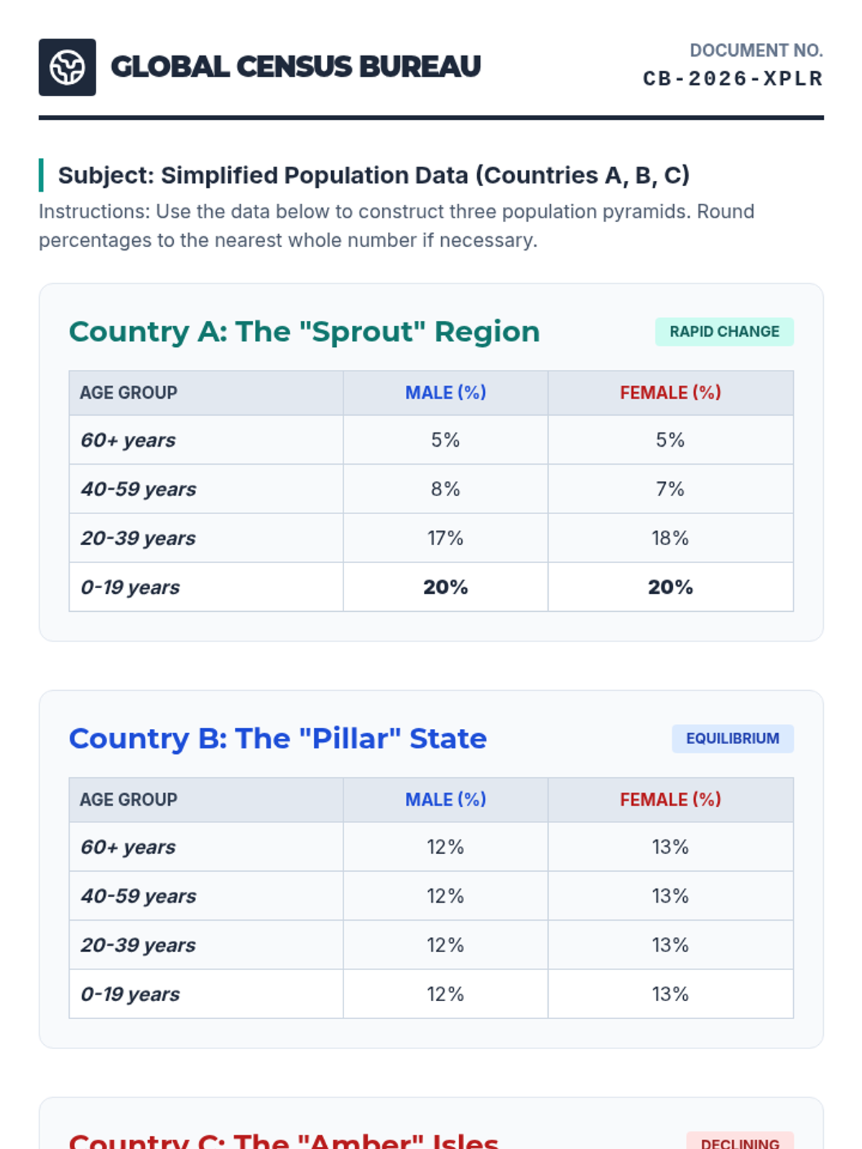862x1149 pixels.
Task: Click the Global Census Bureau title text
Action: pyautogui.click(x=295, y=68)
